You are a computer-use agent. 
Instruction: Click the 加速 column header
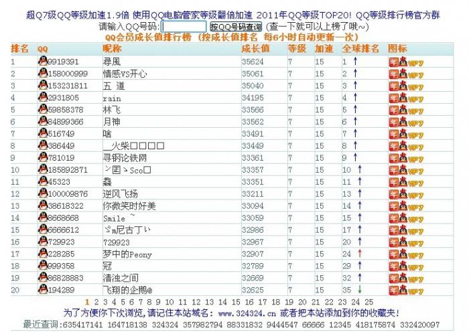(x=324, y=48)
